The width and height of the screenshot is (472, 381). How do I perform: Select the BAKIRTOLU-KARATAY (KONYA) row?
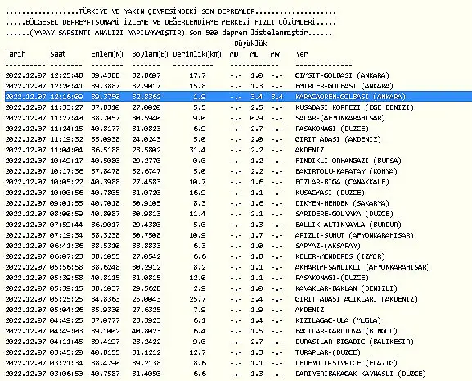click(x=201, y=171)
